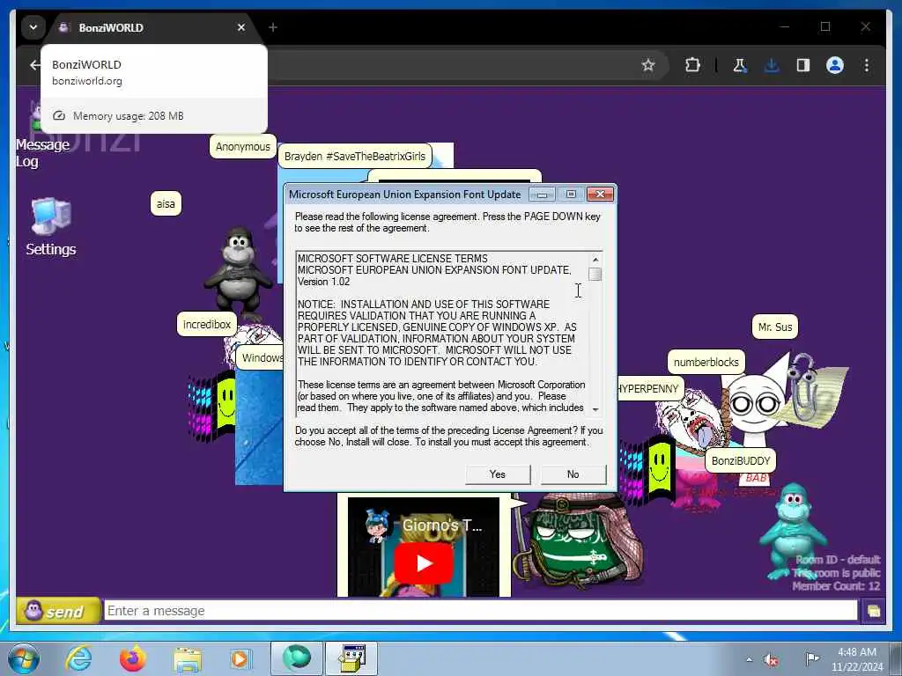Decline the license agreement with No
The width and height of the screenshot is (902, 676).
click(573, 474)
